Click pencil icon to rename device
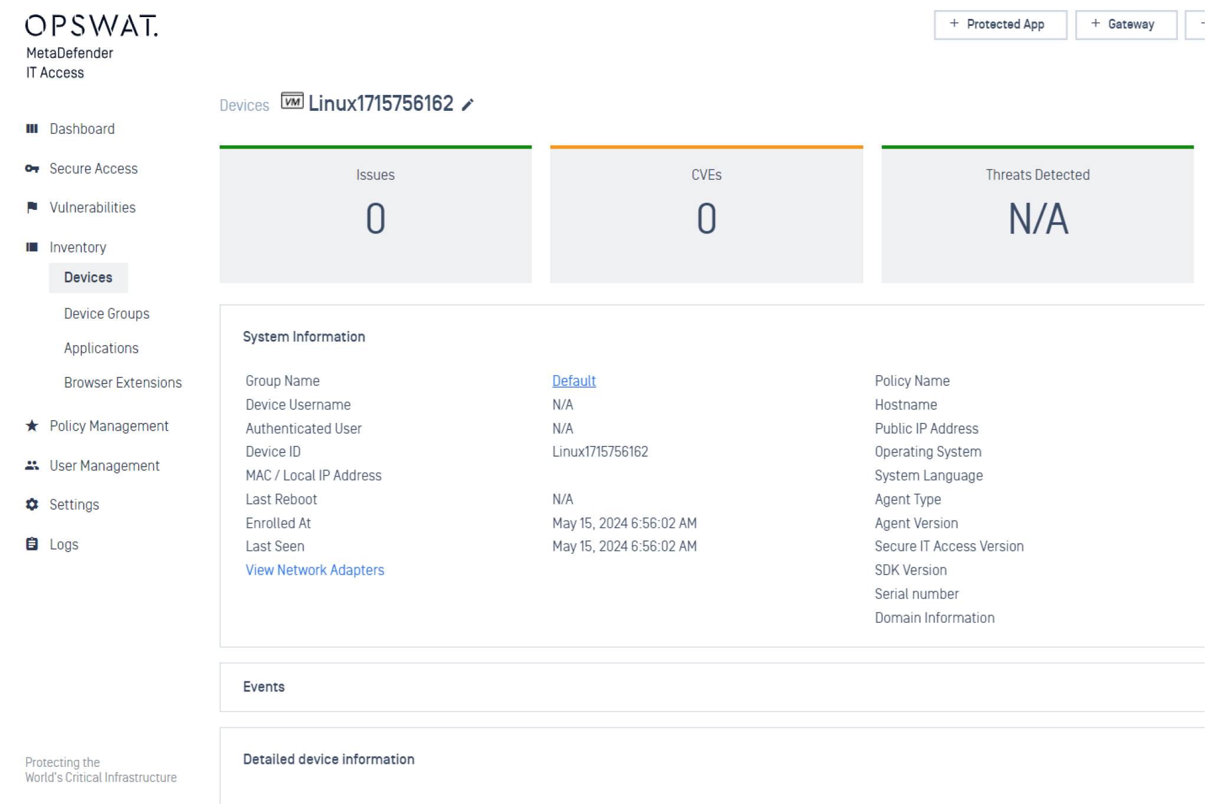This screenshot has height=804, width=1205. (467, 105)
